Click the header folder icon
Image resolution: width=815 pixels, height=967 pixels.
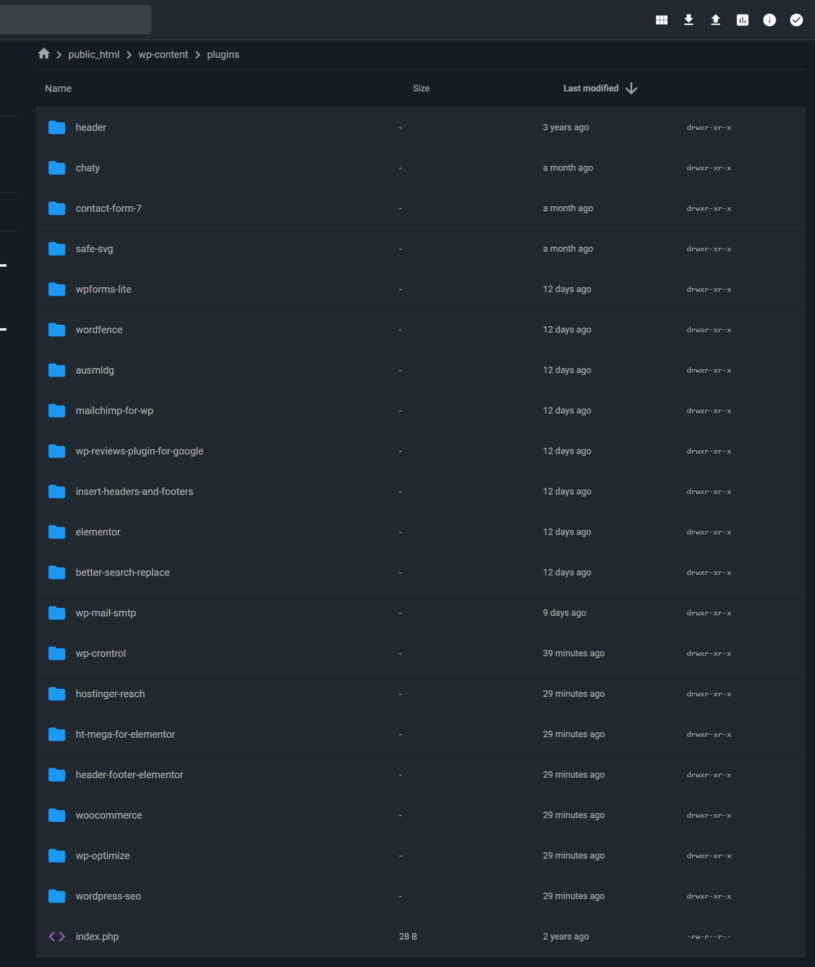57,127
